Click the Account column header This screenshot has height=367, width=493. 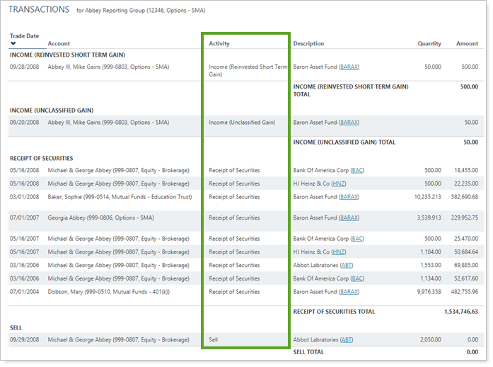59,44
